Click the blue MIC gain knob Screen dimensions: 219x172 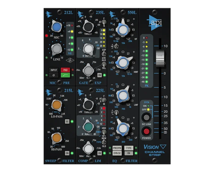tap(57, 26)
